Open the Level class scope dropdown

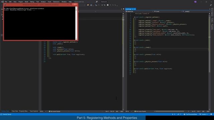coord(168,11)
